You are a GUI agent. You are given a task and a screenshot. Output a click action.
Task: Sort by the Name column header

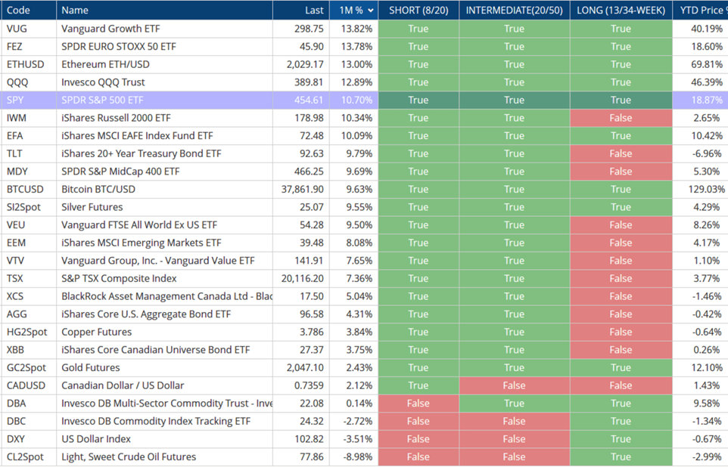coord(75,11)
